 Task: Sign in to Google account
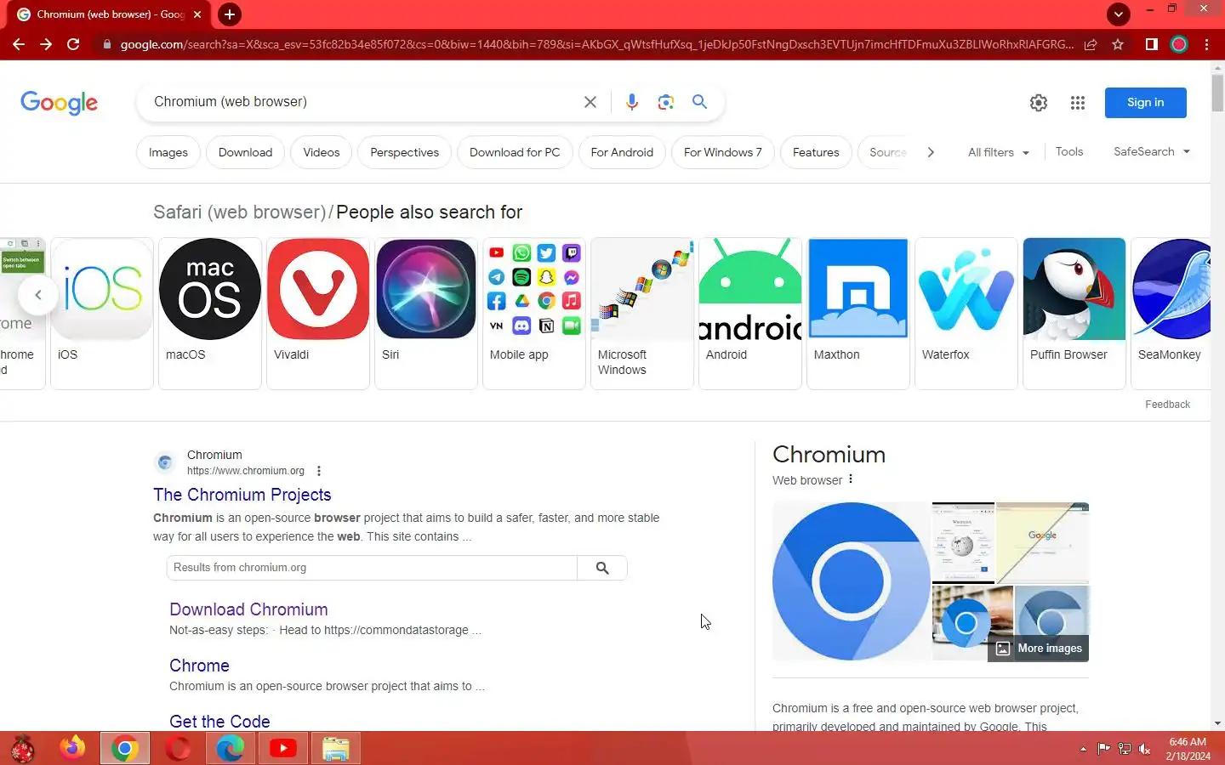pyautogui.click(x=1145, y=102)
